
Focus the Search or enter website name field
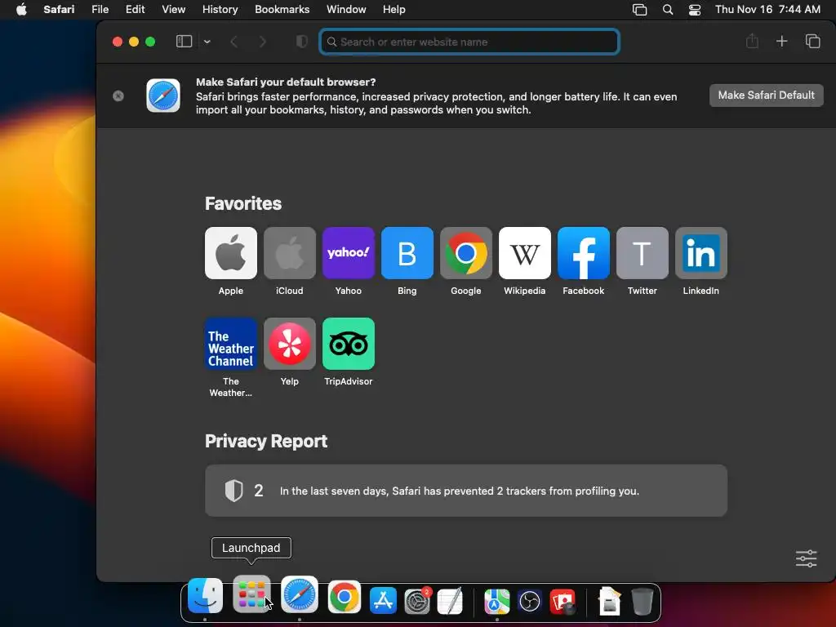(x=469, y=42)
